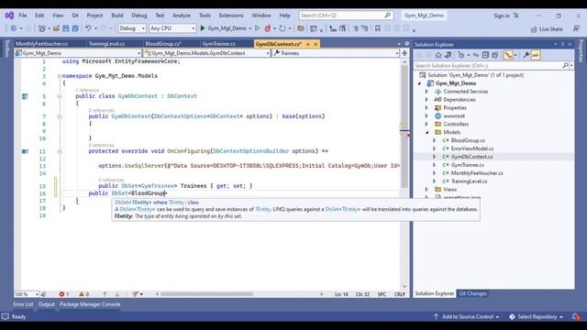Image resolution: width=587 pixels, height=330 pixels.
Task: Collapse constructor outlining toggle on line 7
Action: click(60, 116)
